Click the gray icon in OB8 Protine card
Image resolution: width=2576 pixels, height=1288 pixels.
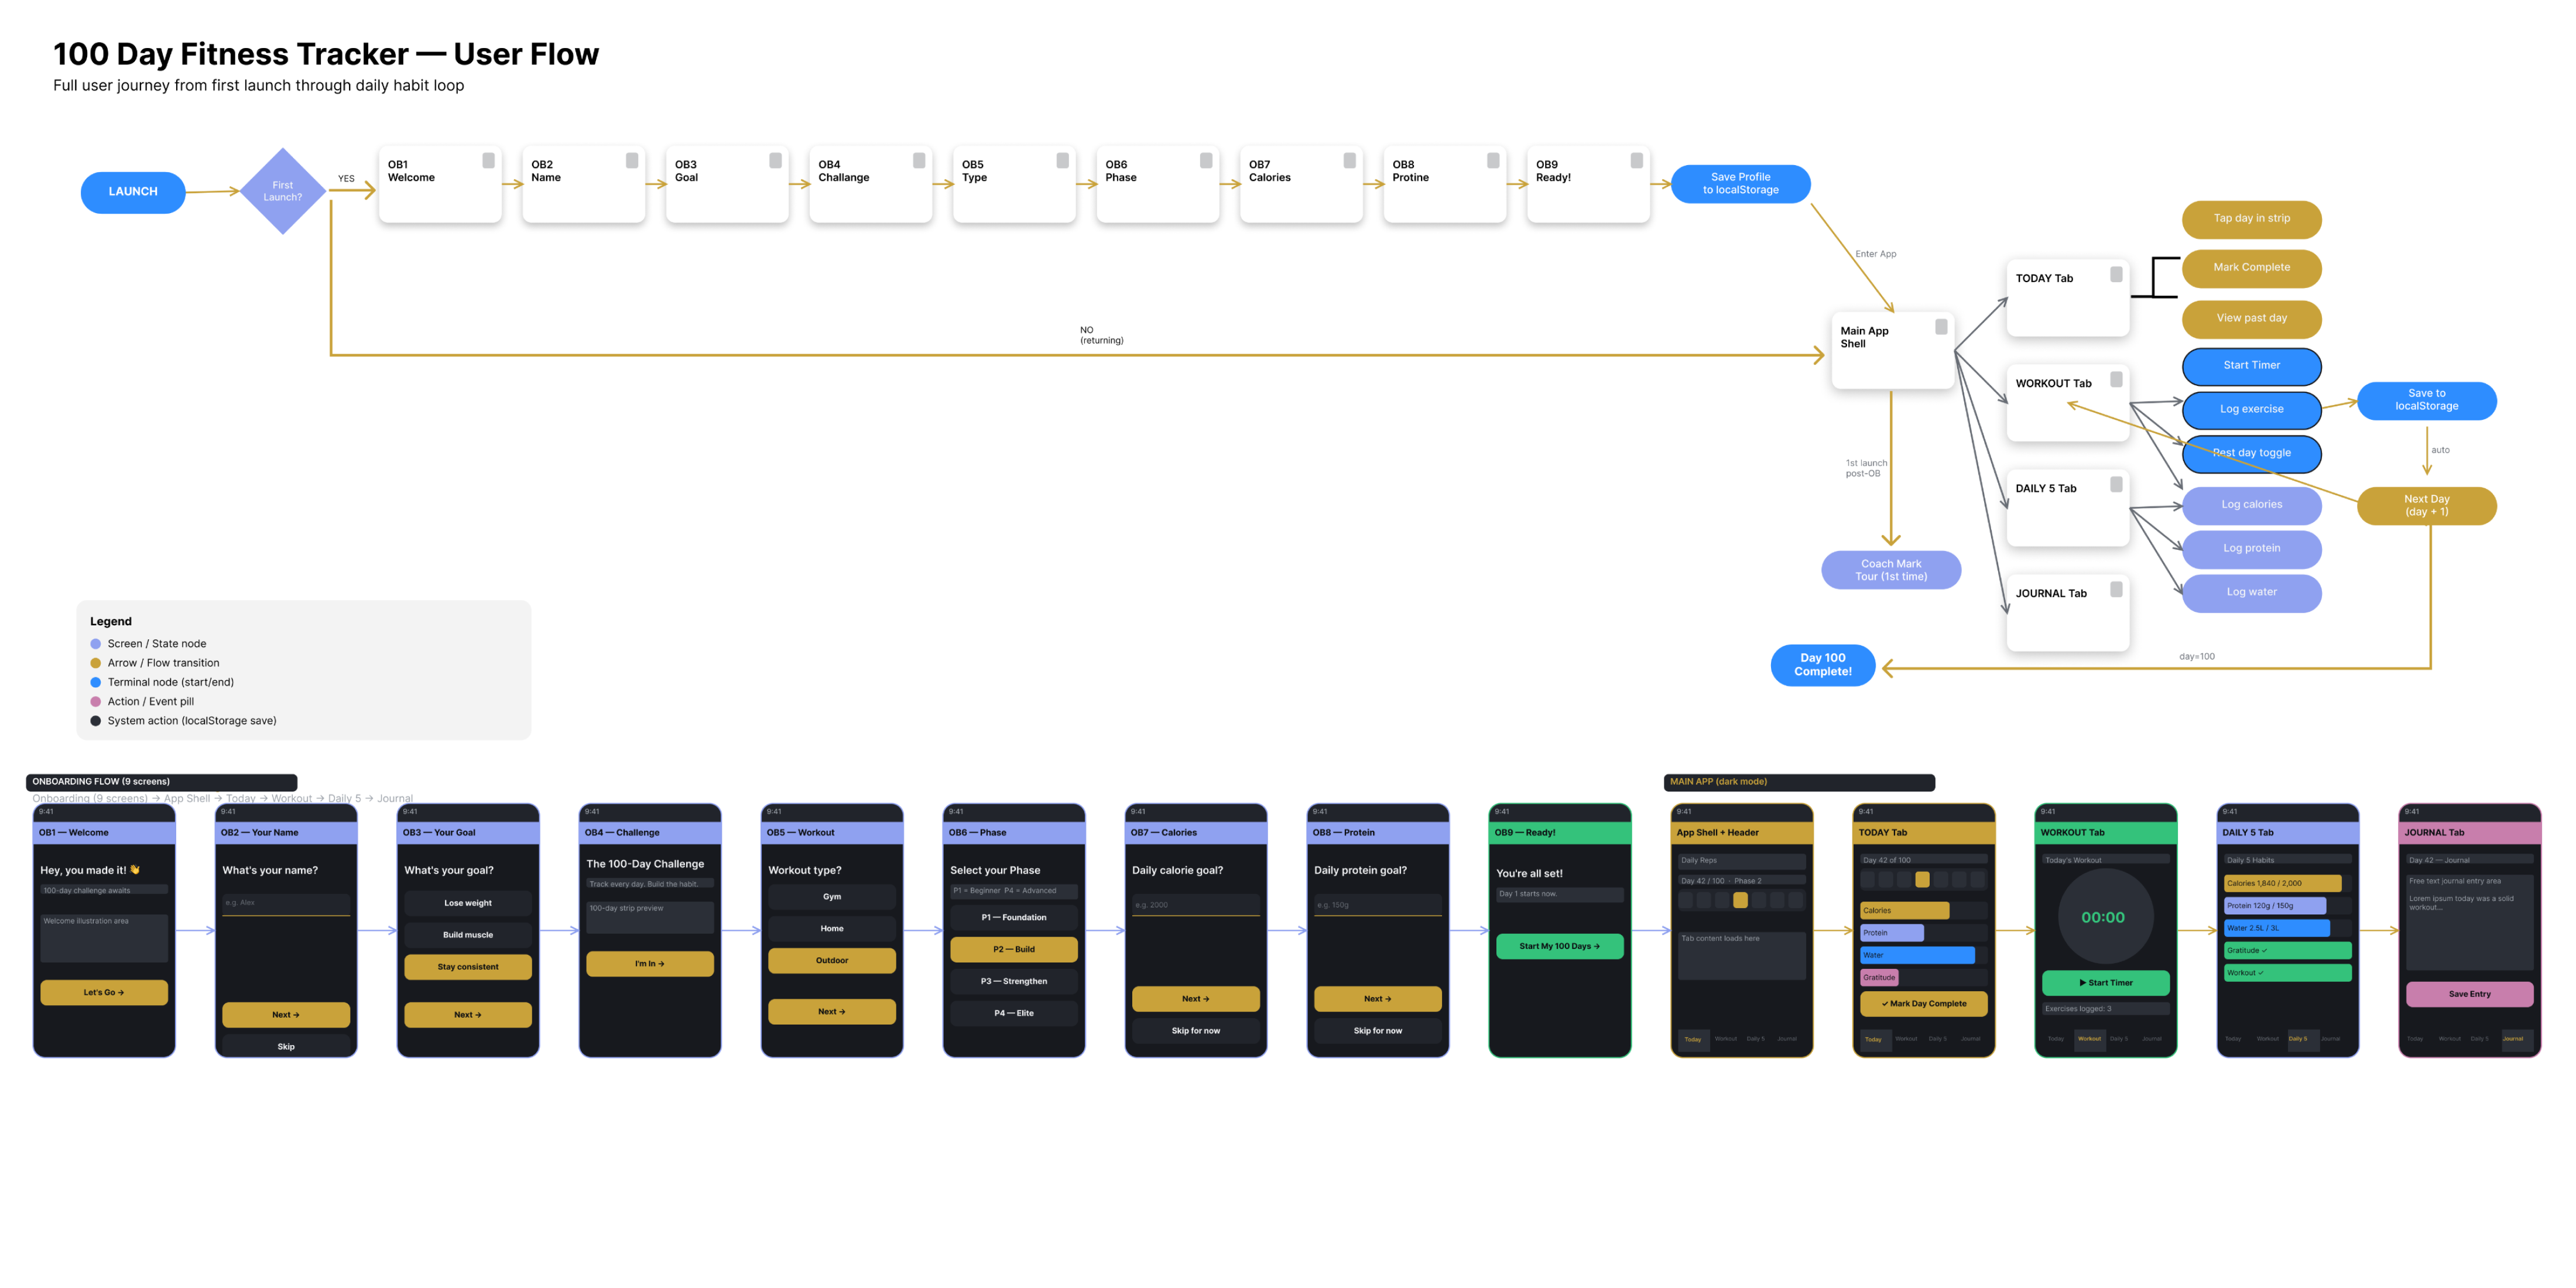pyautogui.click(x=1493, y=160)
